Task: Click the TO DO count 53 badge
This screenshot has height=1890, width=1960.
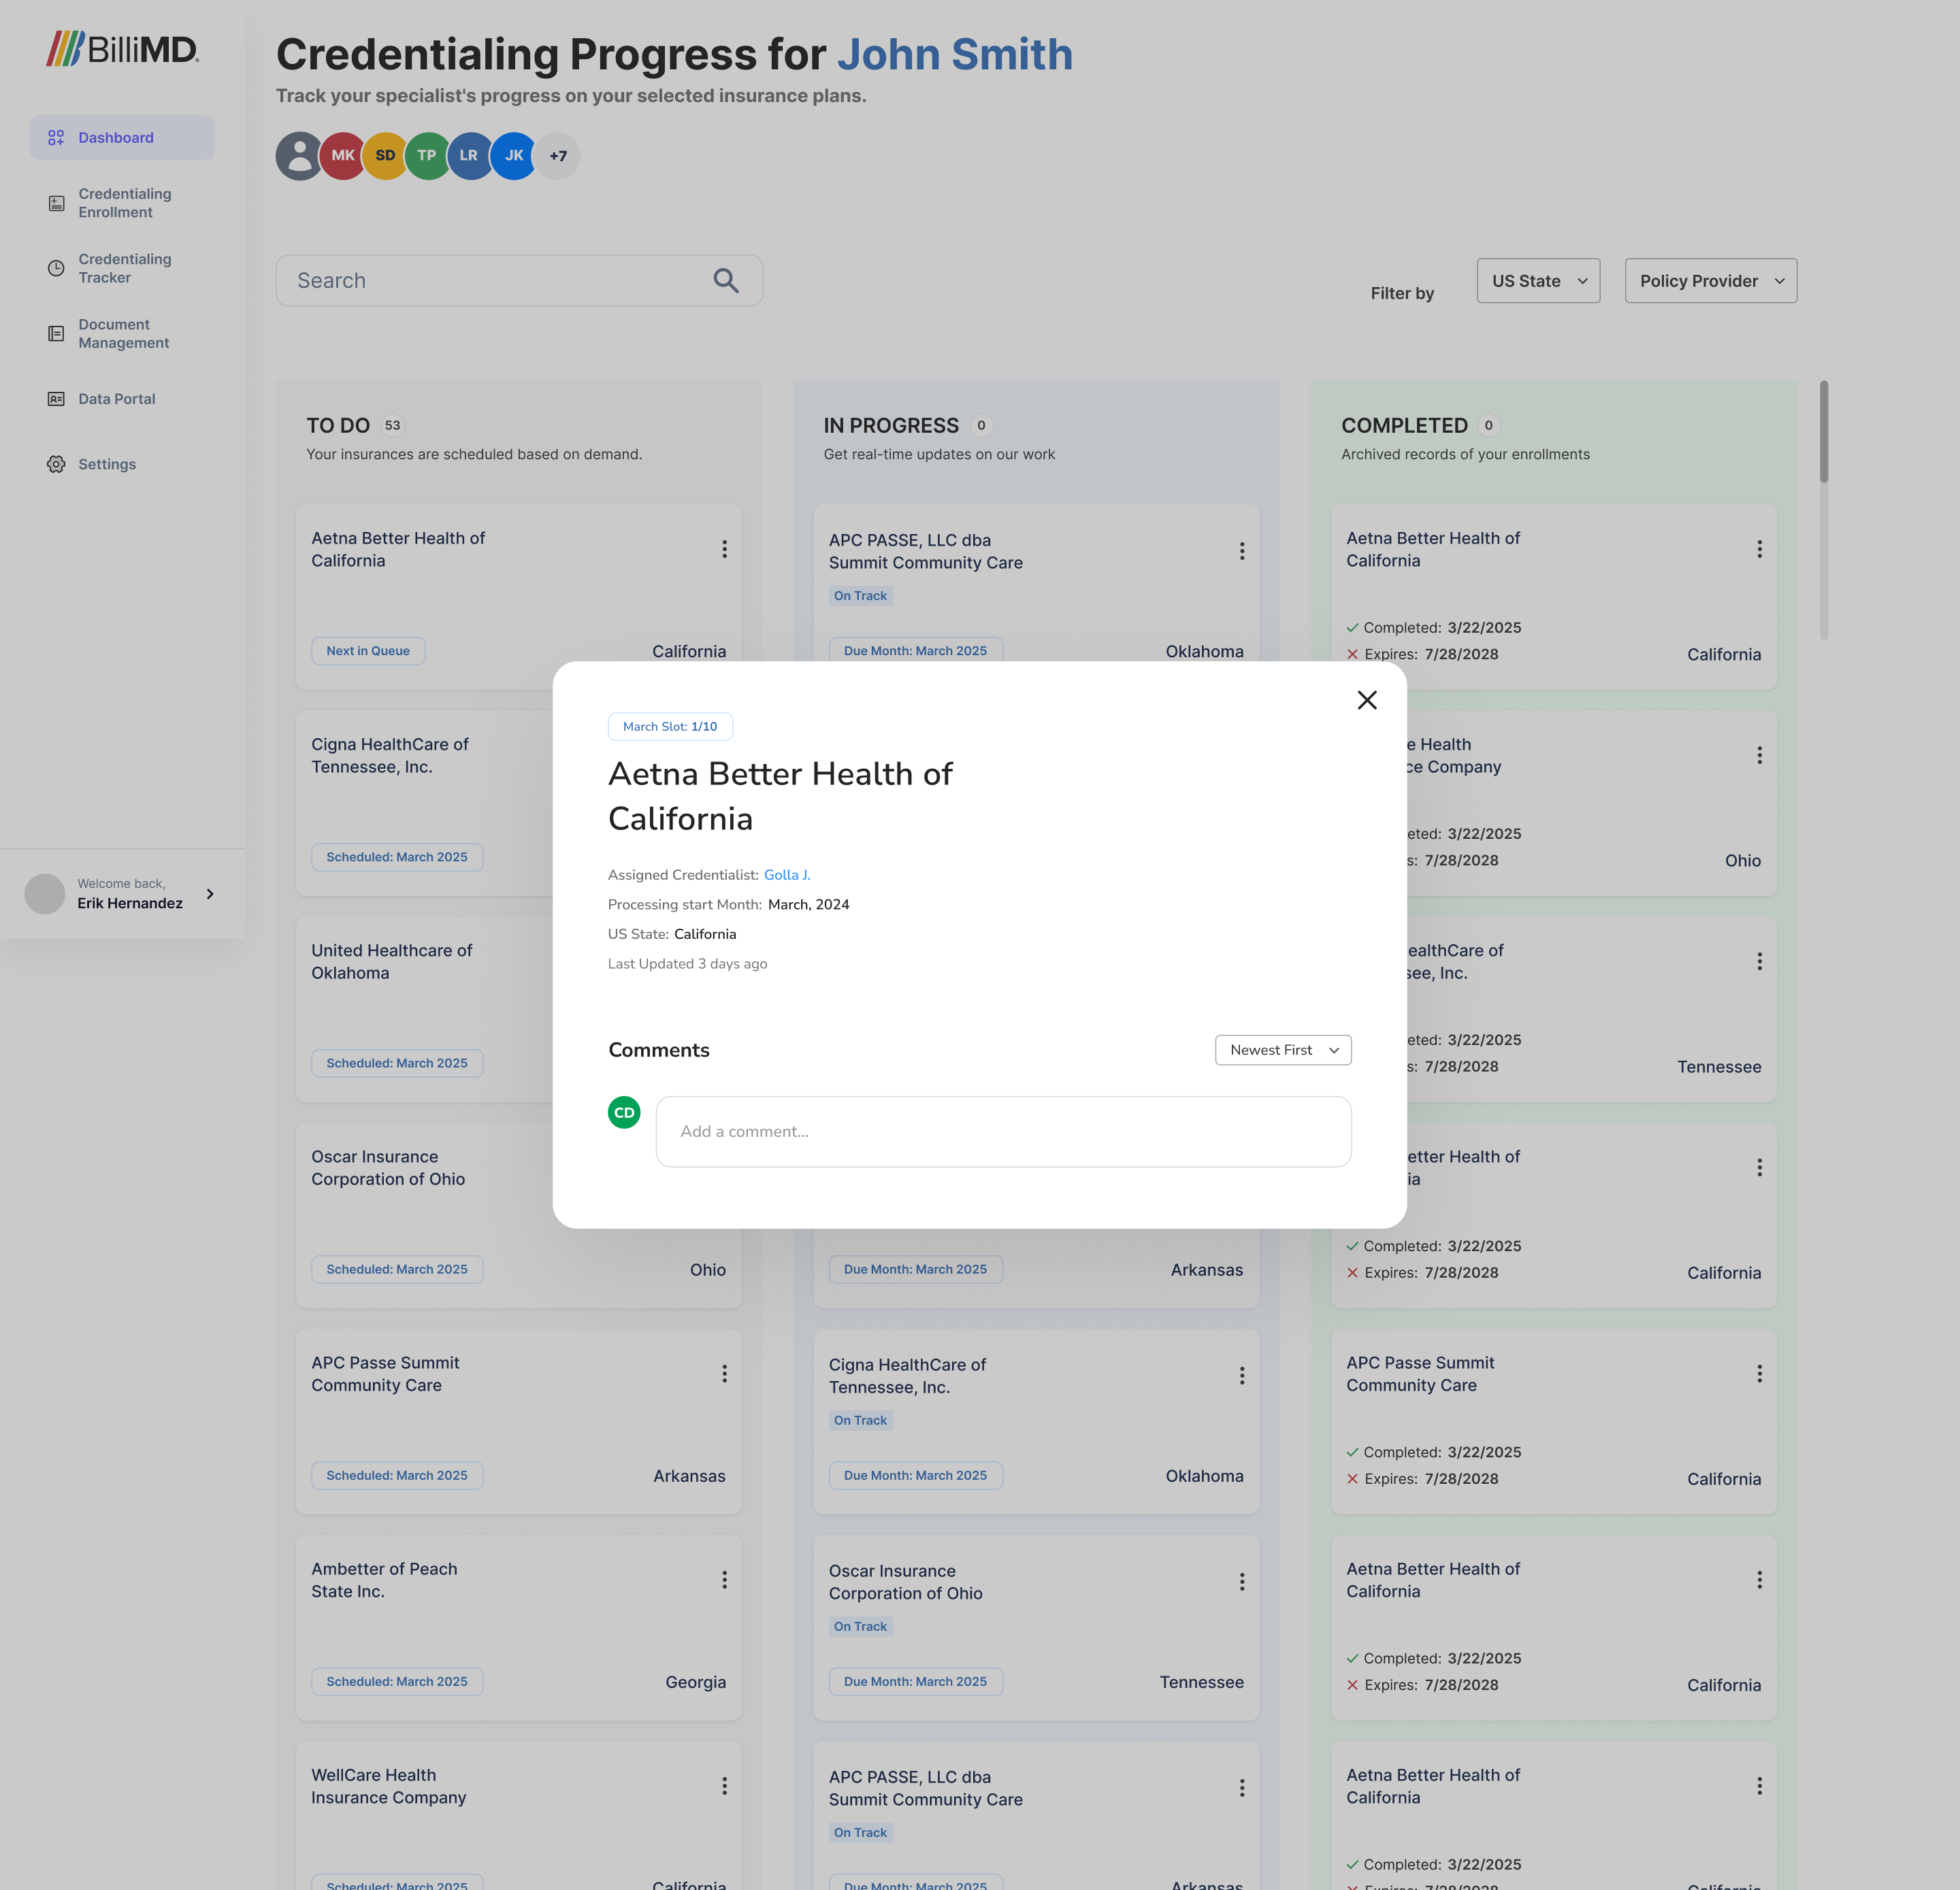Action: pos(393,426)
